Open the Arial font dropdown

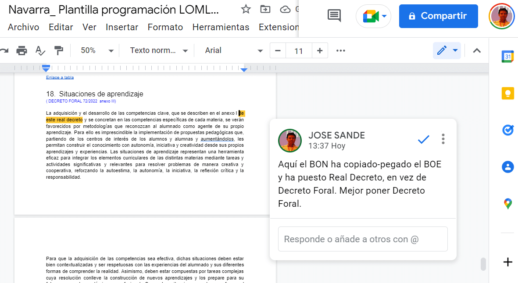coord(234,50)
